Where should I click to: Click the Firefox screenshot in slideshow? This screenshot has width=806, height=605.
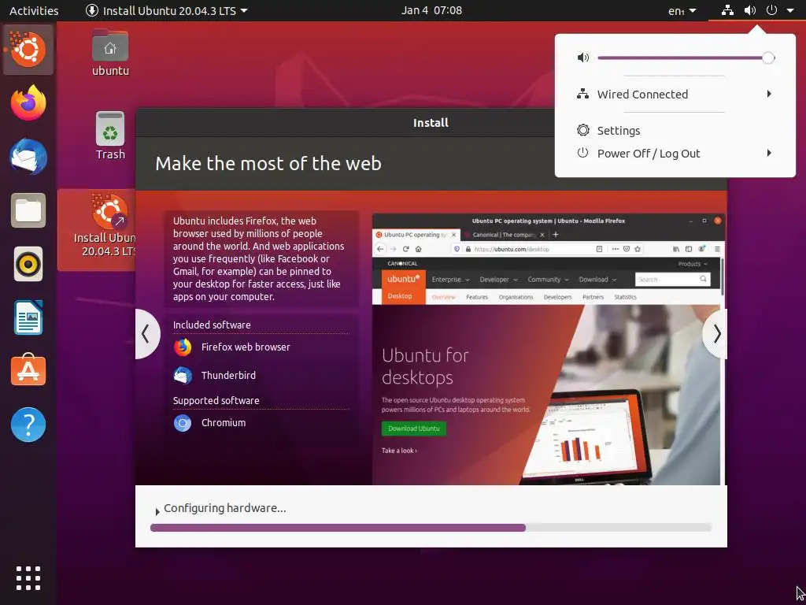click(549, 349)
